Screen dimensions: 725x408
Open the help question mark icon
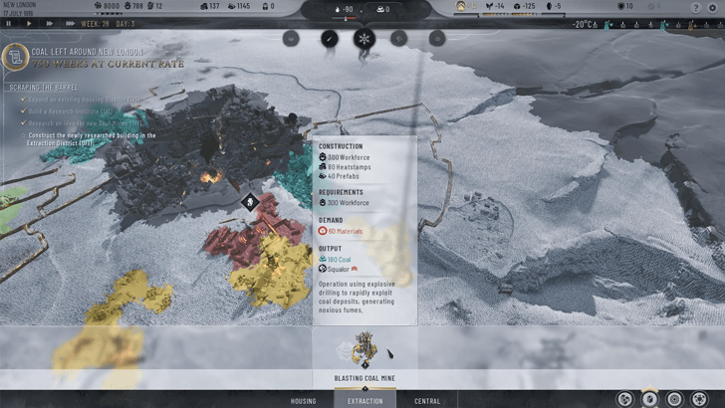tap(695, 7)
